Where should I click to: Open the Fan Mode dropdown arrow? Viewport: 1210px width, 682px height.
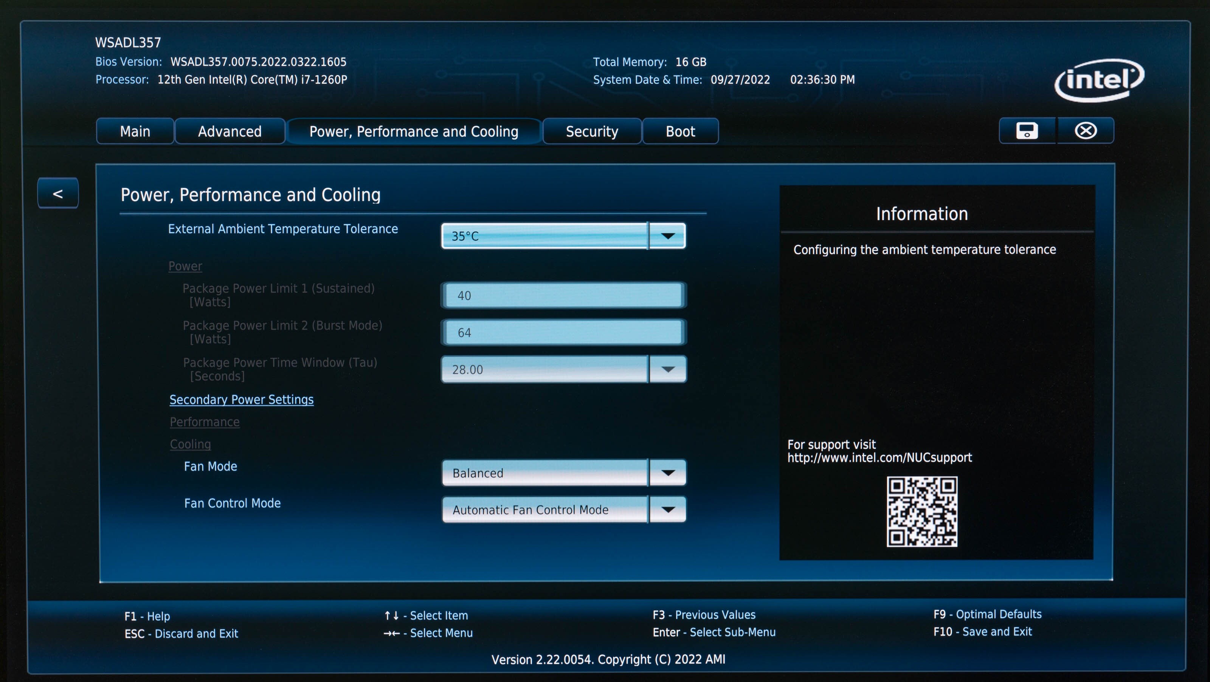click(667, 473)
